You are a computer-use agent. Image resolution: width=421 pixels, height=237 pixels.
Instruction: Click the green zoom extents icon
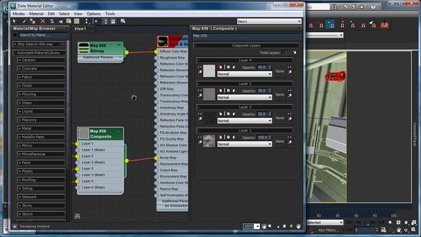coord(291,226)
